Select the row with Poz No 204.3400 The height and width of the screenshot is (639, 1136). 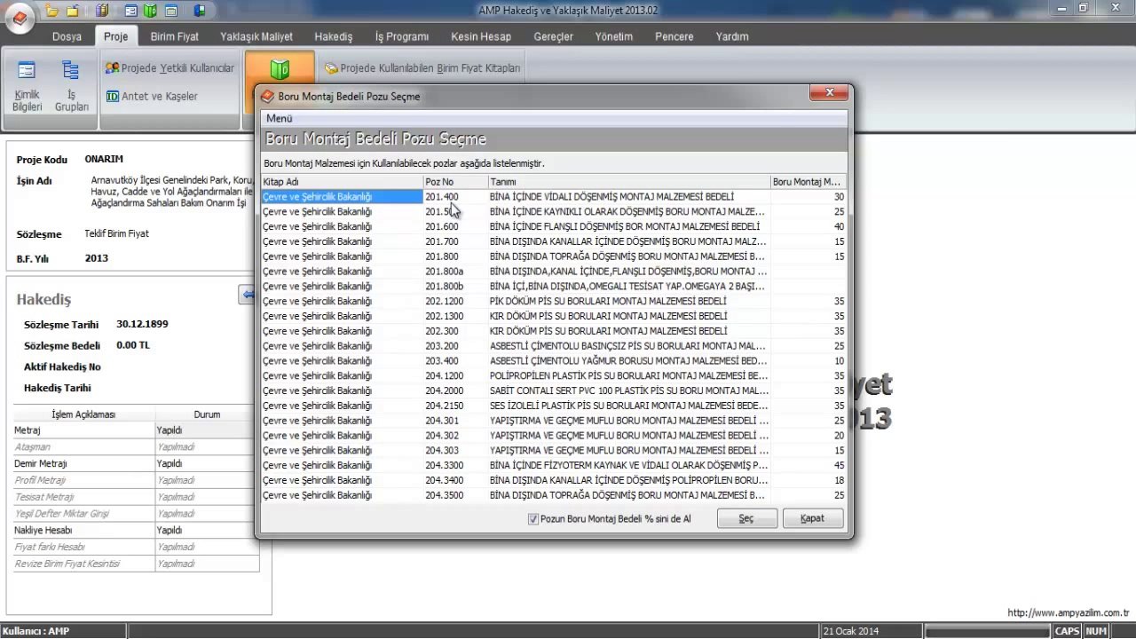(x=554, y=480)
